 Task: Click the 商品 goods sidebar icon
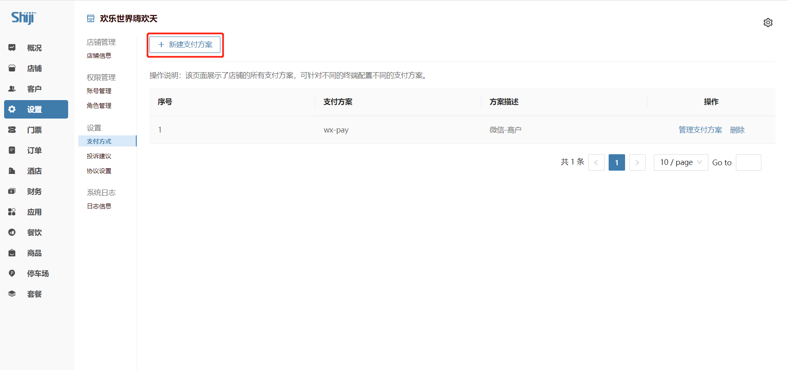pos(12,253)
